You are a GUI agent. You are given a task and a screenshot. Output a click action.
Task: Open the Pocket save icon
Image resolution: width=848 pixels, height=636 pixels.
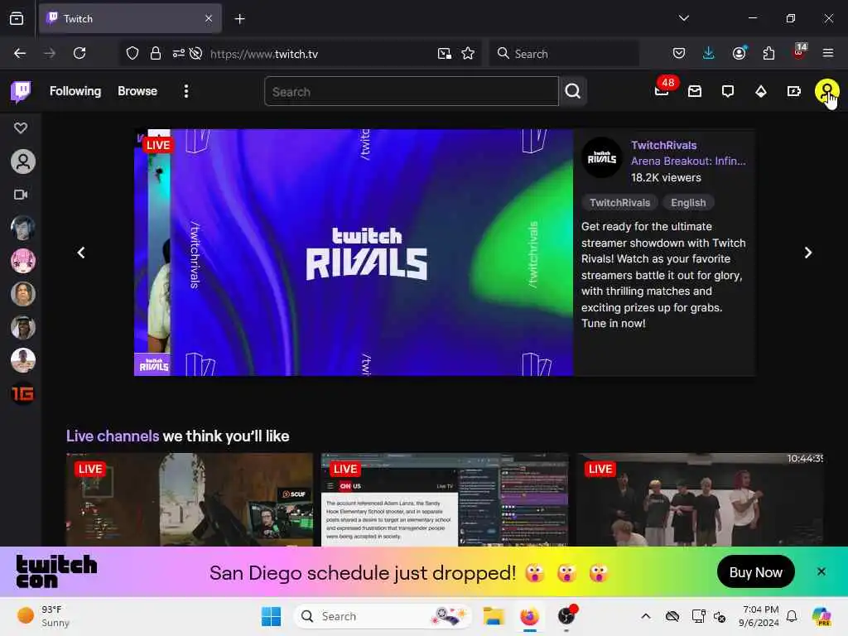(x=679, y=54)
